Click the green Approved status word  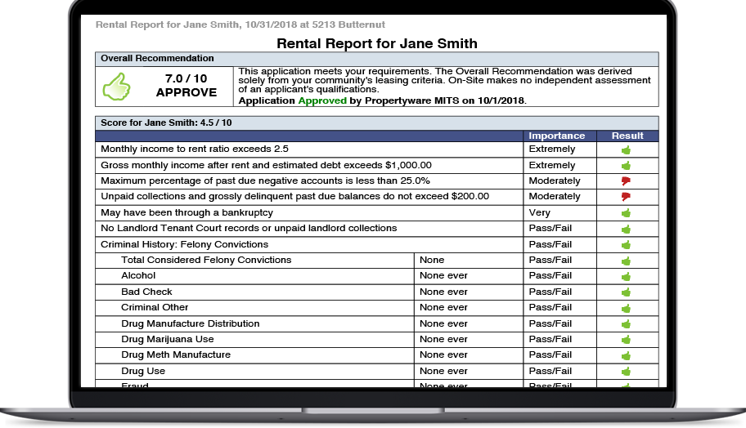[322, 100]
